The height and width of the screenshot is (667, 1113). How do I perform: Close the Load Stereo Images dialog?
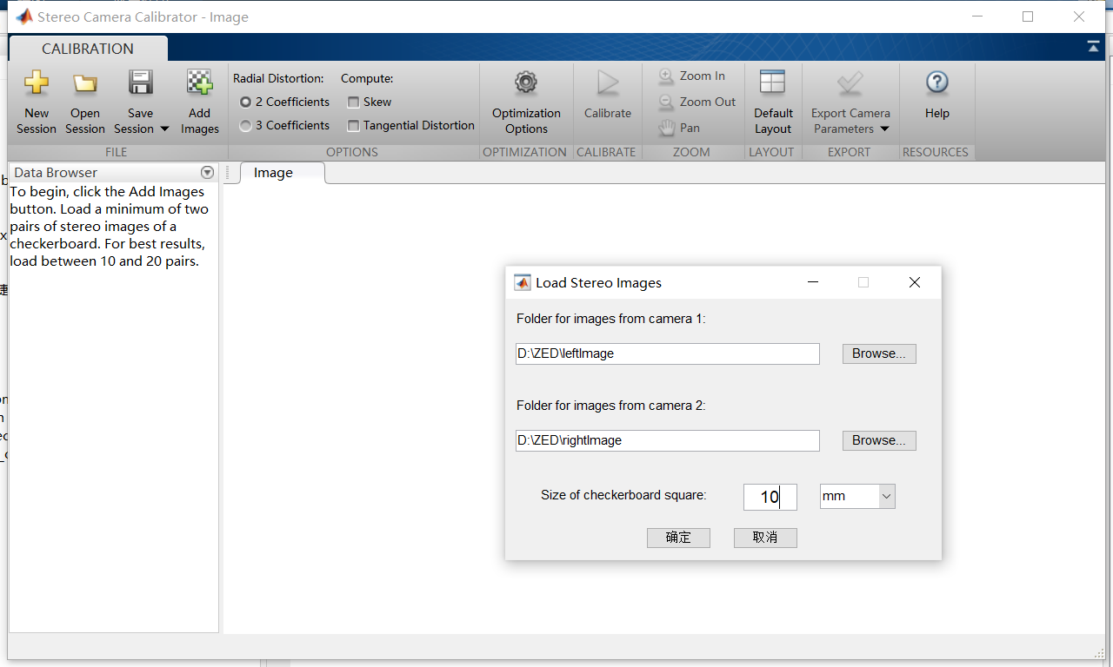coord(914,282)
